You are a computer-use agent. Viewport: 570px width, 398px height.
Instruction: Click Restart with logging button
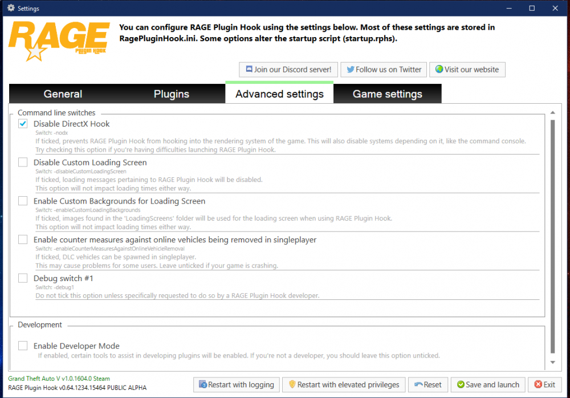click(237, 384)
